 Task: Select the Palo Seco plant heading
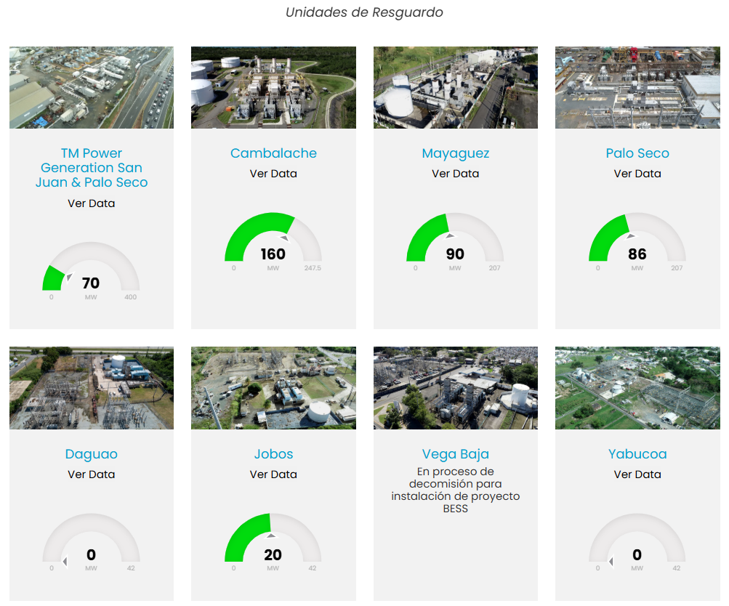(637, 153)
